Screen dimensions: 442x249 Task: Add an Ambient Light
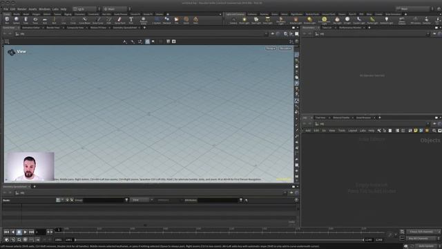tap(386, 20)
